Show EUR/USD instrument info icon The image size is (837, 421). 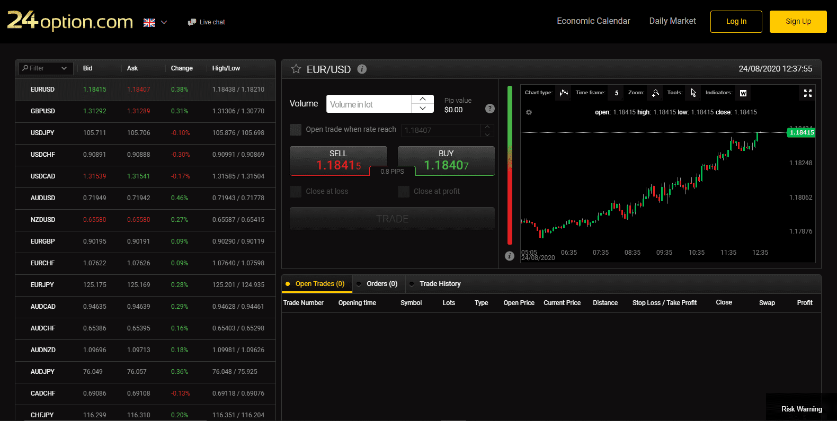(x=362, y=69)
